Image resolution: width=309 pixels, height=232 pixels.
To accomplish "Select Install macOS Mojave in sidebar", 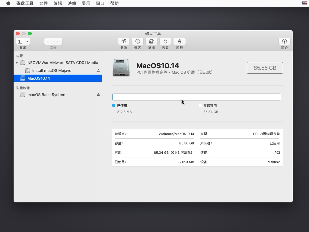I will tap(52, 70).
